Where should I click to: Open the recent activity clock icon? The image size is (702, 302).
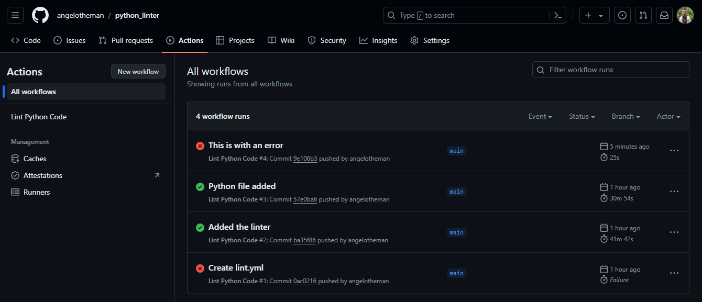click(622, 15)
